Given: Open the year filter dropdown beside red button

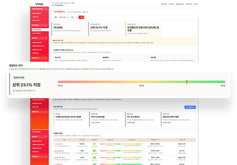Looking at the screenshot, I should click(x=64, y=17).
